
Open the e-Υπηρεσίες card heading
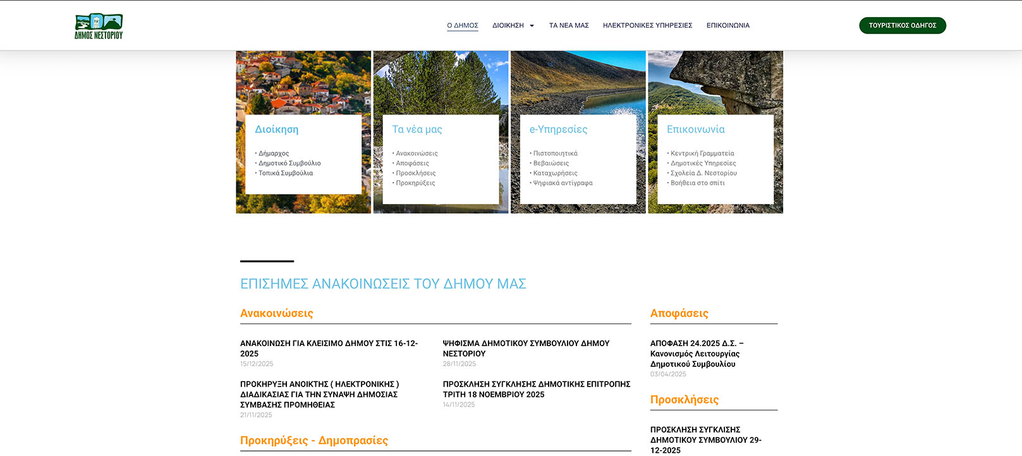point(558,129)
